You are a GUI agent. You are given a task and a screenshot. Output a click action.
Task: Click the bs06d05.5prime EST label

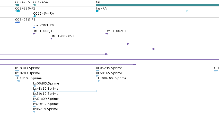click(46, 83)
